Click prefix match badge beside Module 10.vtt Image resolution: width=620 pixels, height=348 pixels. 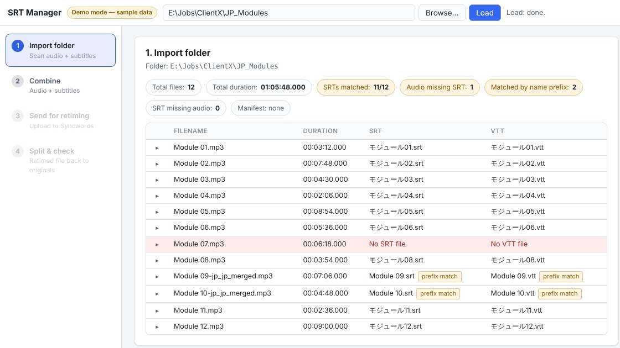560,293
